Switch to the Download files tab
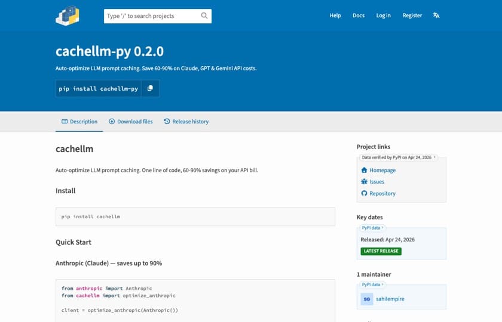This screenshot has width=502, height=322. pyautogui.click(x=131, y=122)
